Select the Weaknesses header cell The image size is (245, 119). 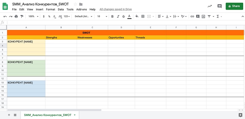(92, 37)
